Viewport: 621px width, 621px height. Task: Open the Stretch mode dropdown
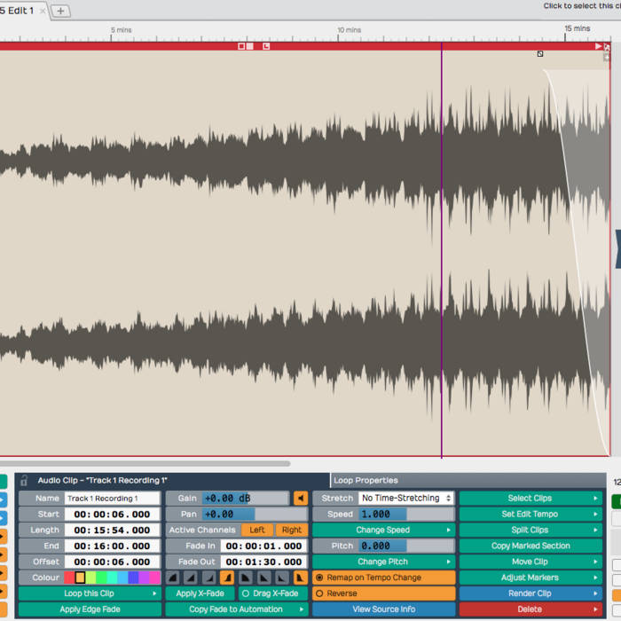point(406,499)
